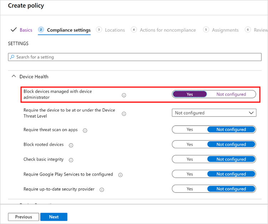Switch device administrator blocking to Not configured
268x224 pixels.
pyautogui.click(x=231, y=94)
